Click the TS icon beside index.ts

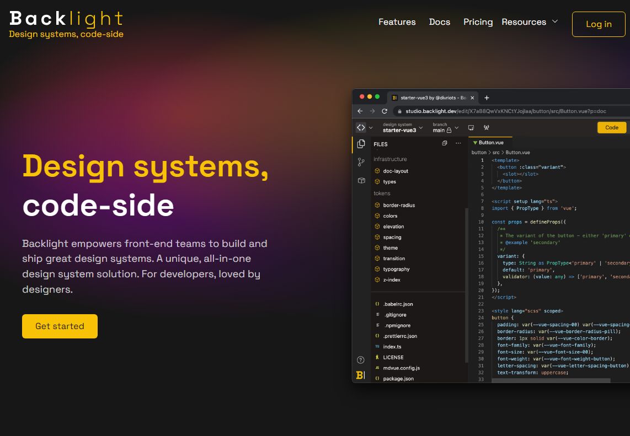(x=377, y=347)
